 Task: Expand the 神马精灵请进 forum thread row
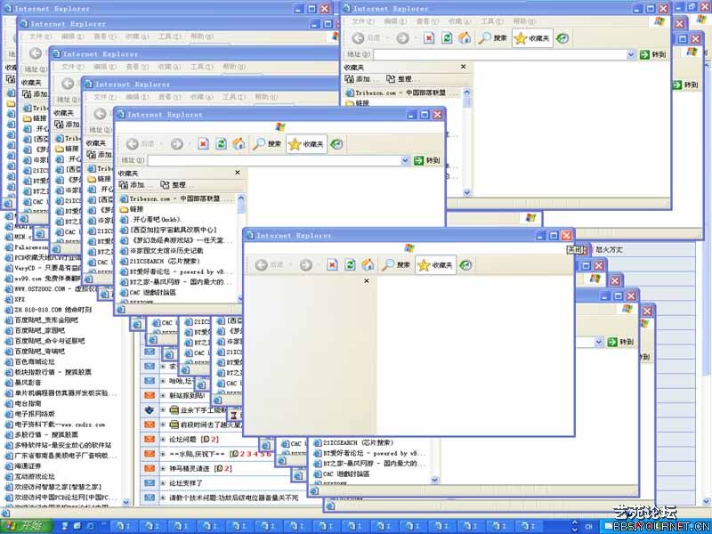coord(163,468)
